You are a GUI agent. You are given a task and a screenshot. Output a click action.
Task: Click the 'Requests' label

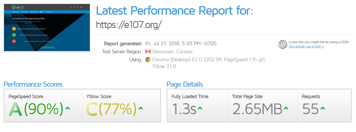pos(311,97)
